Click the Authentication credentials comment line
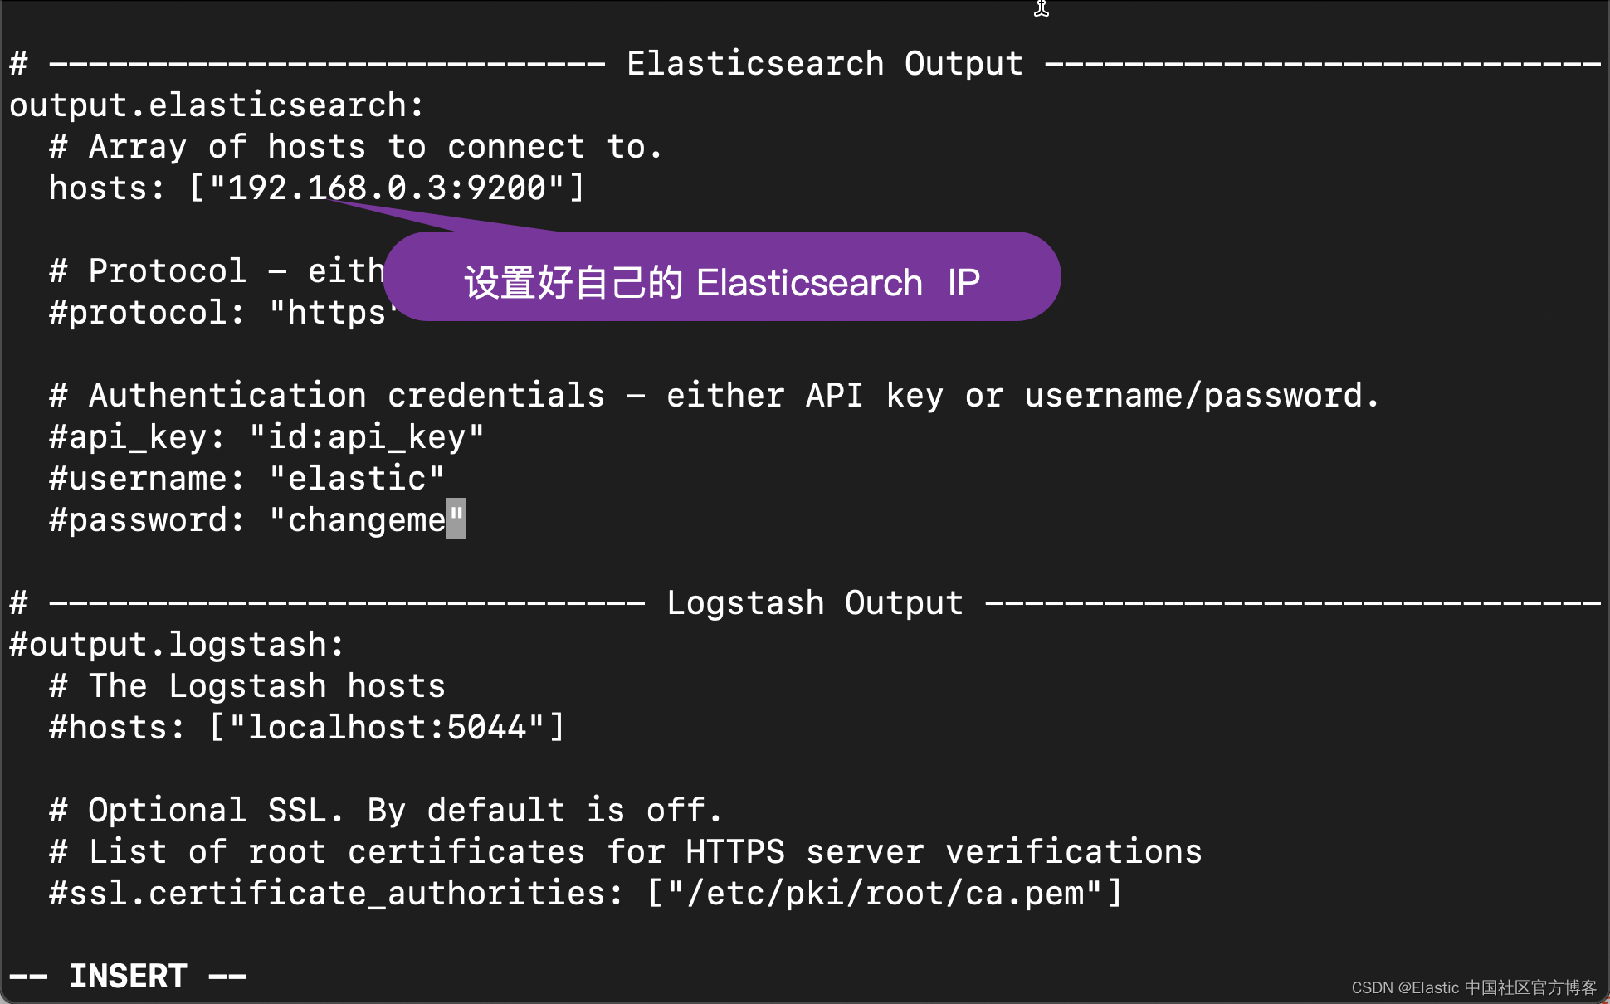Viewport: 1610px width, 1004px height. pos(714,396)
